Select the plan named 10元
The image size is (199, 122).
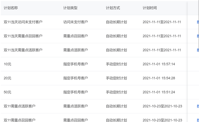7,64
